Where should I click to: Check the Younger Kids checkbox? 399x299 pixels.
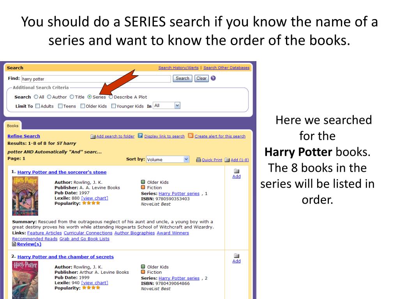pyautogui.click(x=113, y=106)
